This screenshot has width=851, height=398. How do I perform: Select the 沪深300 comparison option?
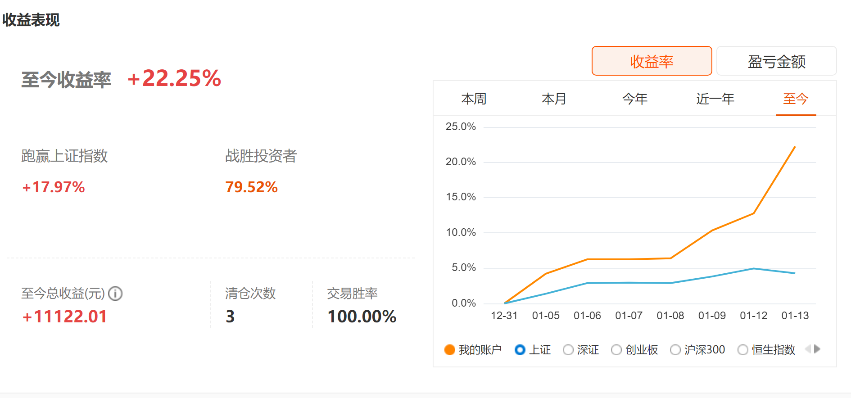pos(675,350)
